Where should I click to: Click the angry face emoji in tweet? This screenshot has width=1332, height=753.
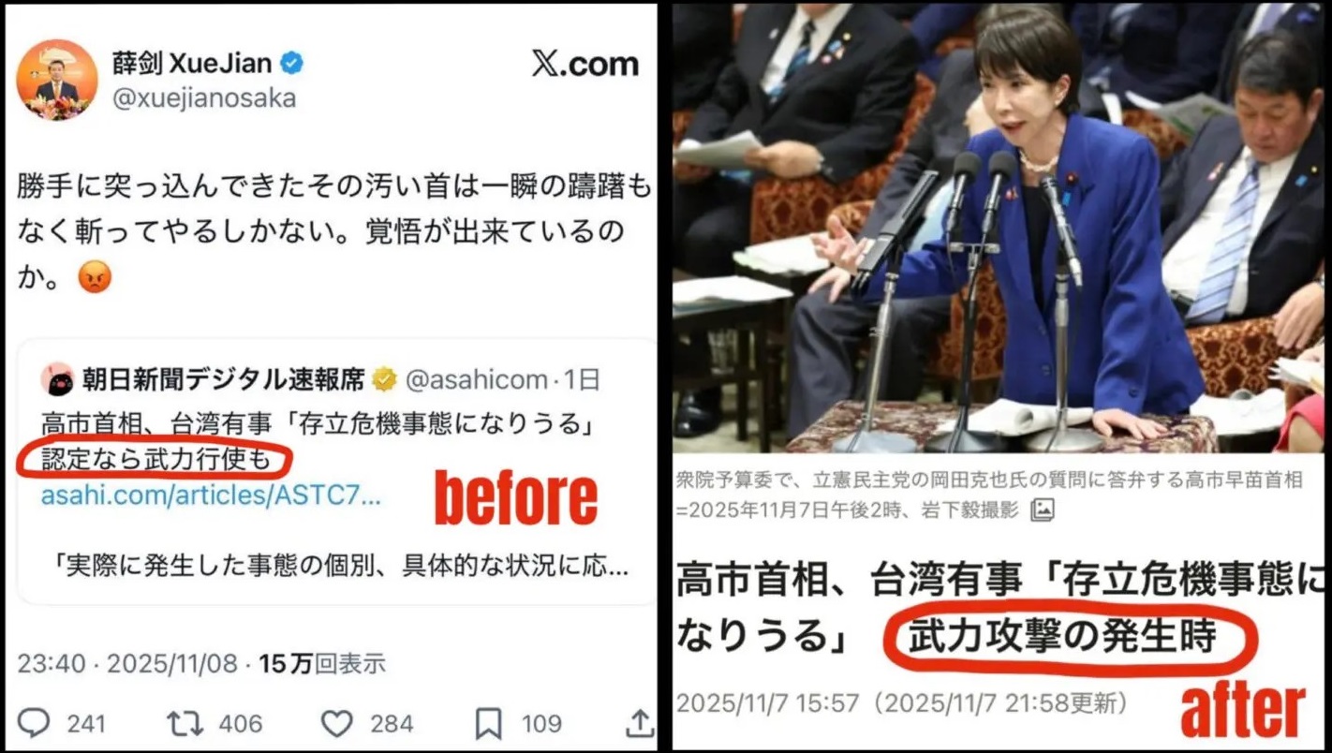[x=95, y=277]
